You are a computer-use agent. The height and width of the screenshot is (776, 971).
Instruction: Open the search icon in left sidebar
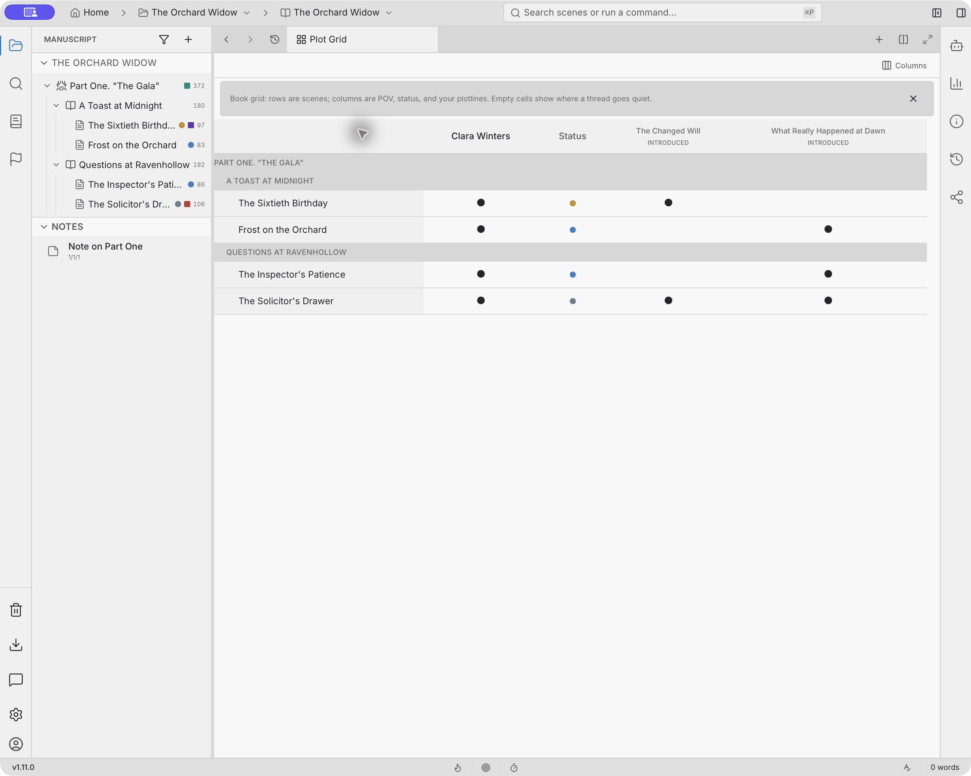[x=16, y=83]
